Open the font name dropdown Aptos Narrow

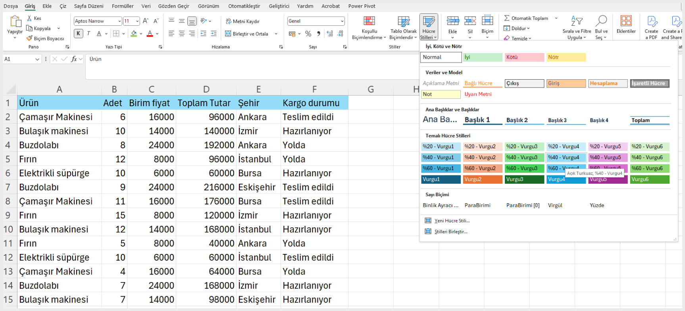119,21
